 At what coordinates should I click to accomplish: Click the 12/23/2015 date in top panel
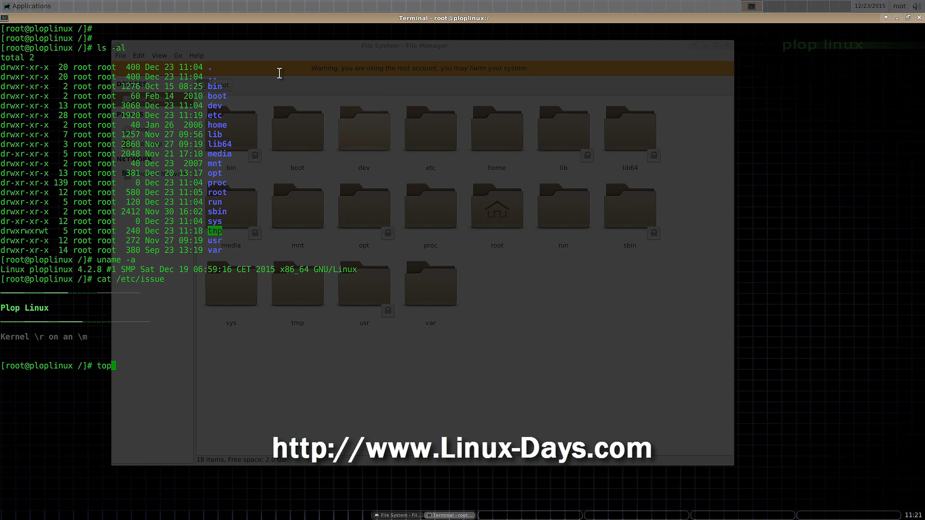pos(870,6)
